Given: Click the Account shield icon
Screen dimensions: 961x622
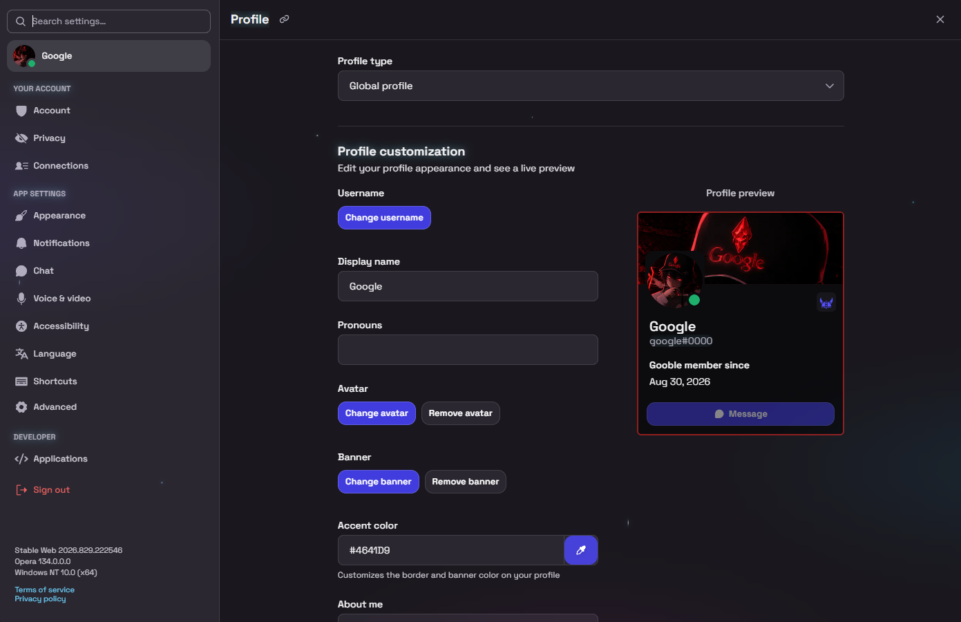Looking at the screenshot, I should 21,111.
